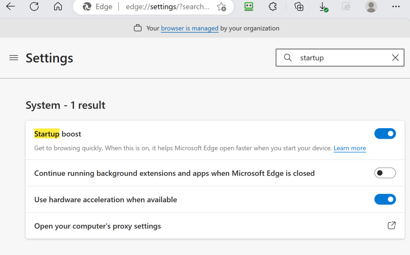Click the briefcase icon in managed banner
The width and height of the screenshot is (410, 255).
[x=138, y=28]
